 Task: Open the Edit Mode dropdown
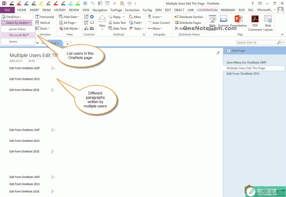(69, 29)
